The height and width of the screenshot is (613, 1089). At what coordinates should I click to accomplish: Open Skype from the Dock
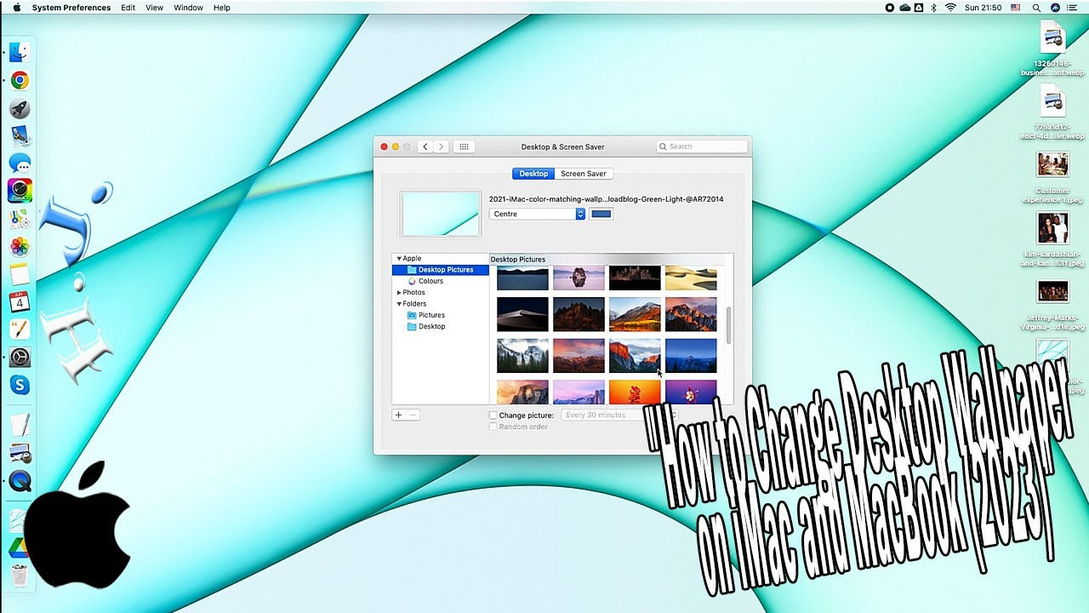pyautogui.click(x=20, y=386)
